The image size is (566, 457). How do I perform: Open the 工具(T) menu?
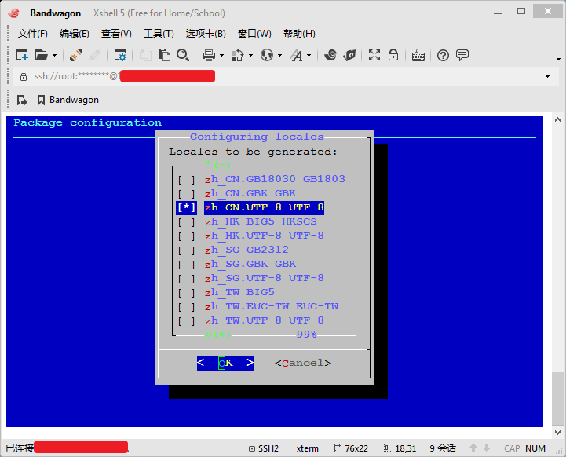click(x=159, y=34)
